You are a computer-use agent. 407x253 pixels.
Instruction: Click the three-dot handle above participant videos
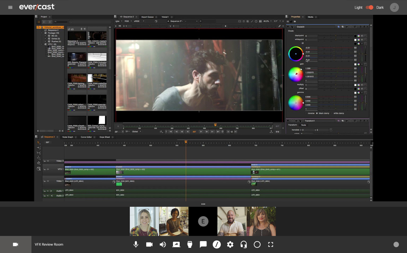[x=203, y=204]
